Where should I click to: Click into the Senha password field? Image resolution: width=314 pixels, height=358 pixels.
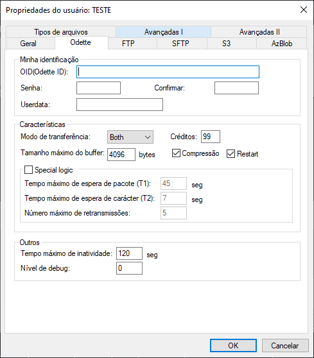(x=98, y=88)
